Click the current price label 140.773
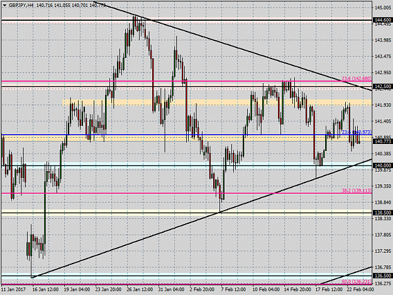This screenshot has height=295, width=393. click(382, 142)
